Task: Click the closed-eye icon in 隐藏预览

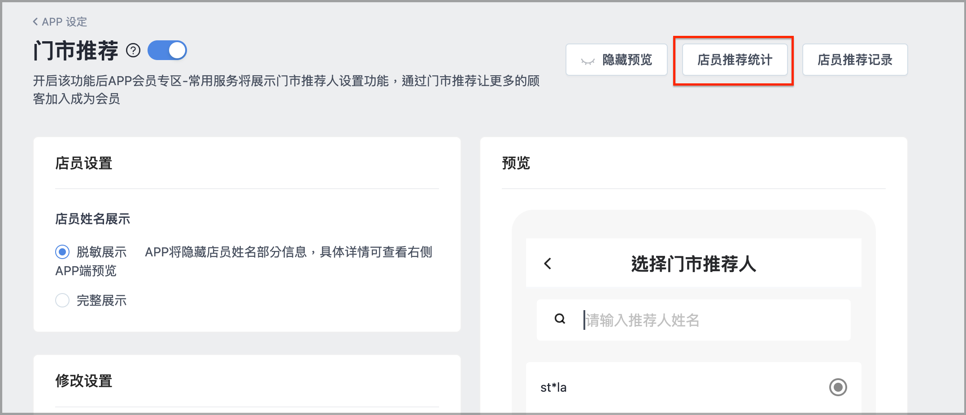Action: [587, 61]
